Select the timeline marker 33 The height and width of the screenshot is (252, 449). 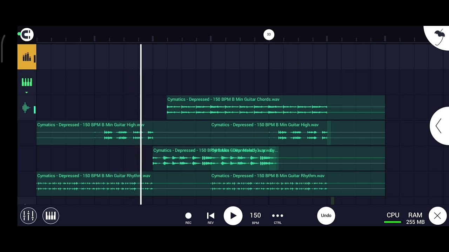(269, 34)
